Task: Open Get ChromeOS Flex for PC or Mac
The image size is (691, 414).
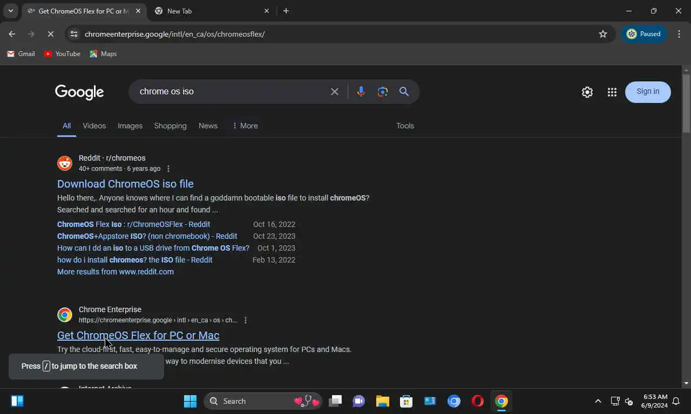Action: pos(138,335)
